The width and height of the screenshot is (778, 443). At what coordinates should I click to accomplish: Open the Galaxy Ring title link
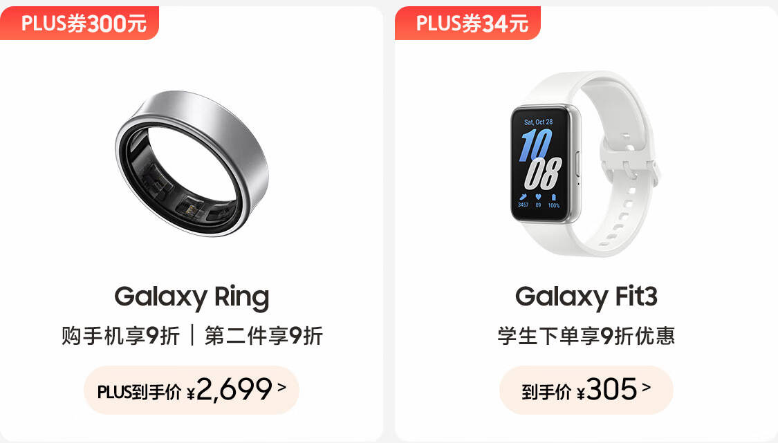192,297
